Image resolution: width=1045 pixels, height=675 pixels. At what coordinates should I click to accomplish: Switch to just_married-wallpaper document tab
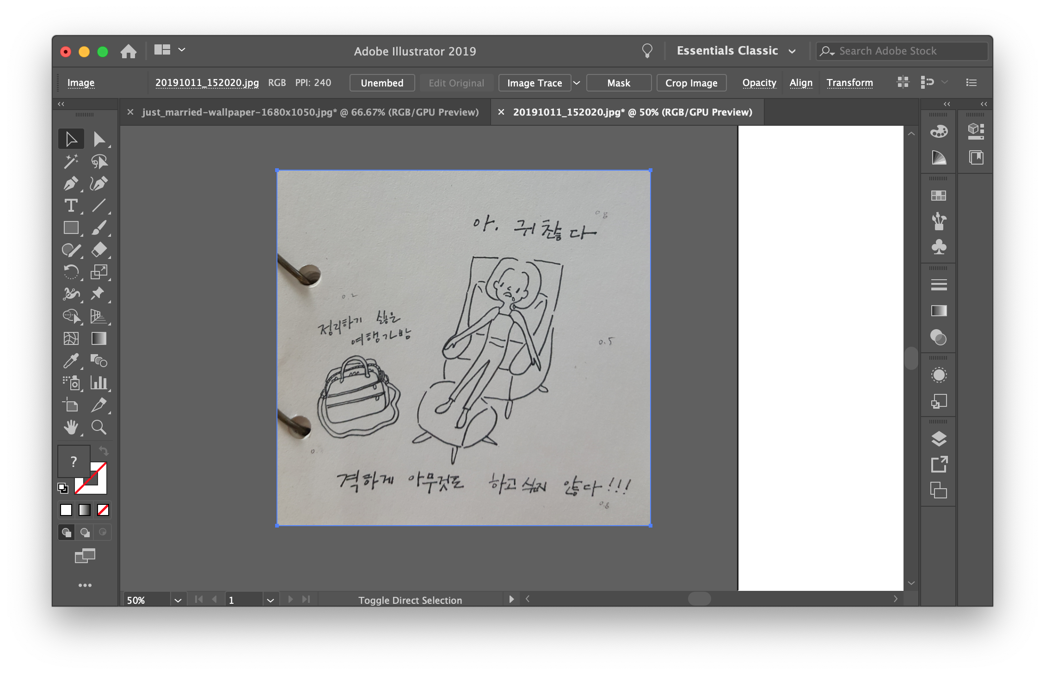(x=310, y=112)
